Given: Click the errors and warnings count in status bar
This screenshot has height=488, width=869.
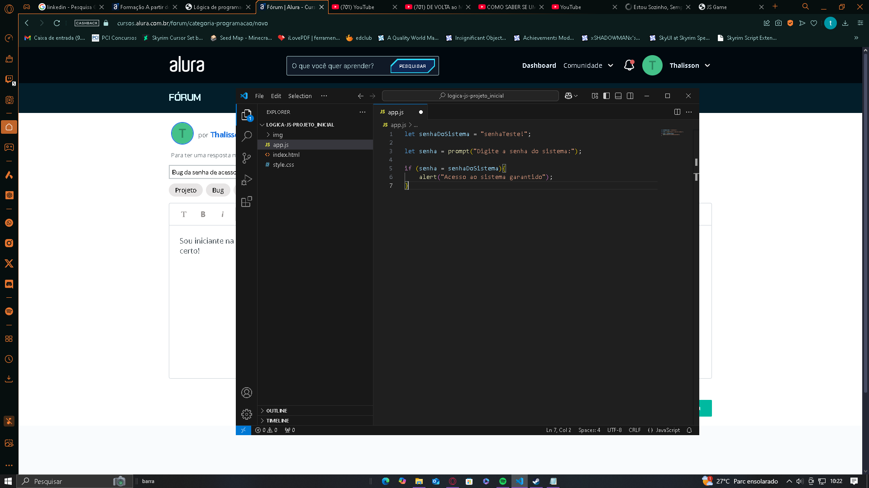Looking at the screenshot, I should (266, 430).
